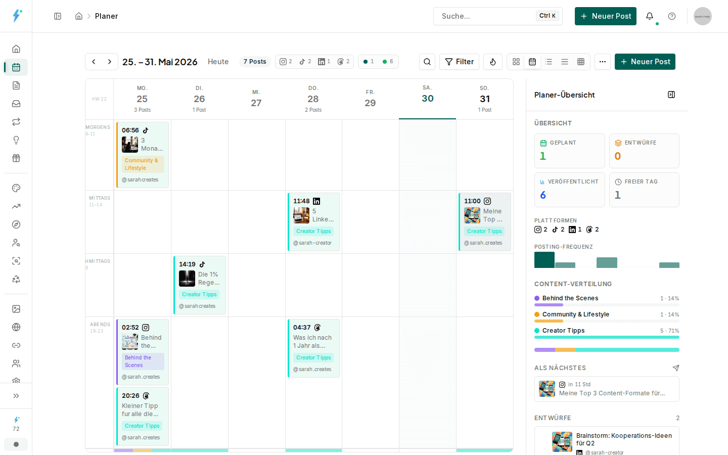Toggle the sidebar panel icon in header

tap(58, 16)
